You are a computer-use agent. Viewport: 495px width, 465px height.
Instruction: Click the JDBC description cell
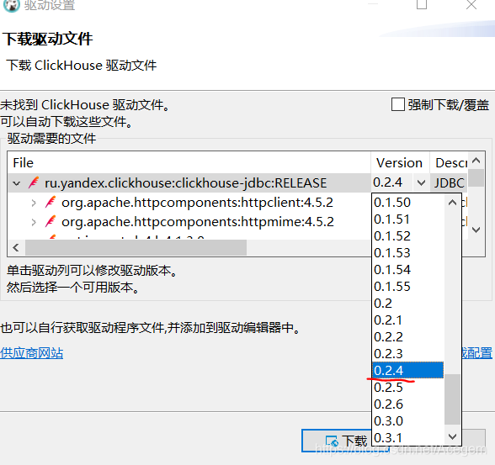449,182
